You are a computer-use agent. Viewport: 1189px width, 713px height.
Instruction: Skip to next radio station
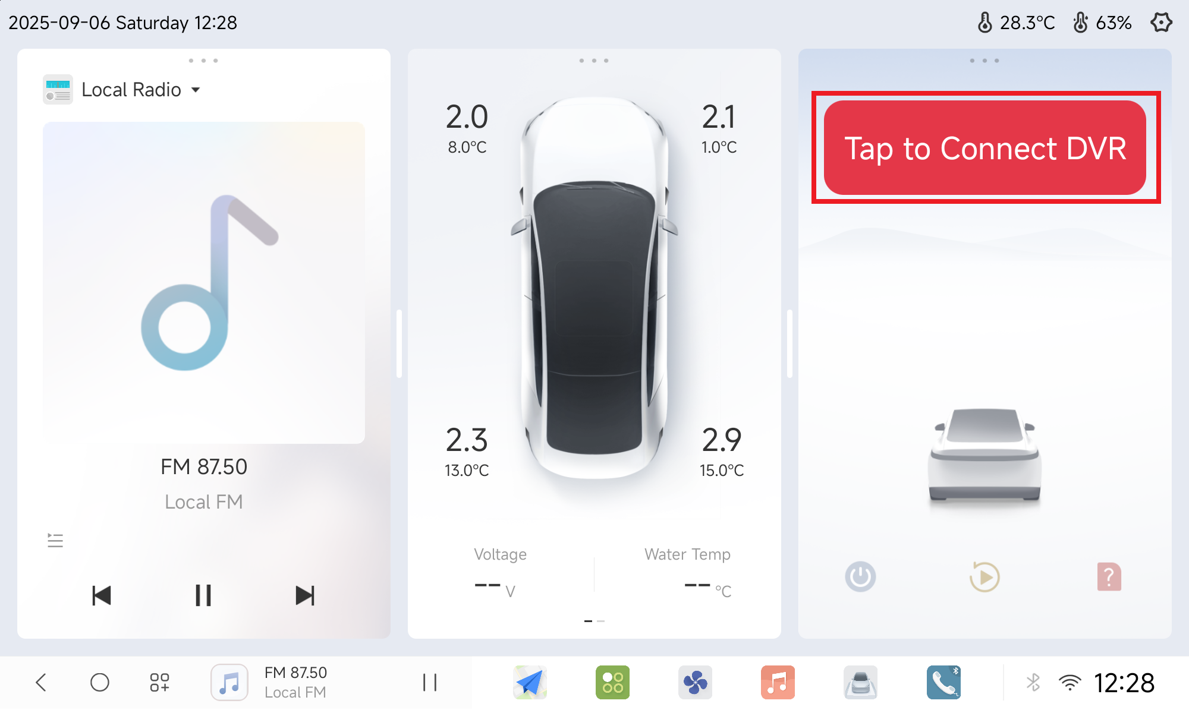tap(305, 595)
